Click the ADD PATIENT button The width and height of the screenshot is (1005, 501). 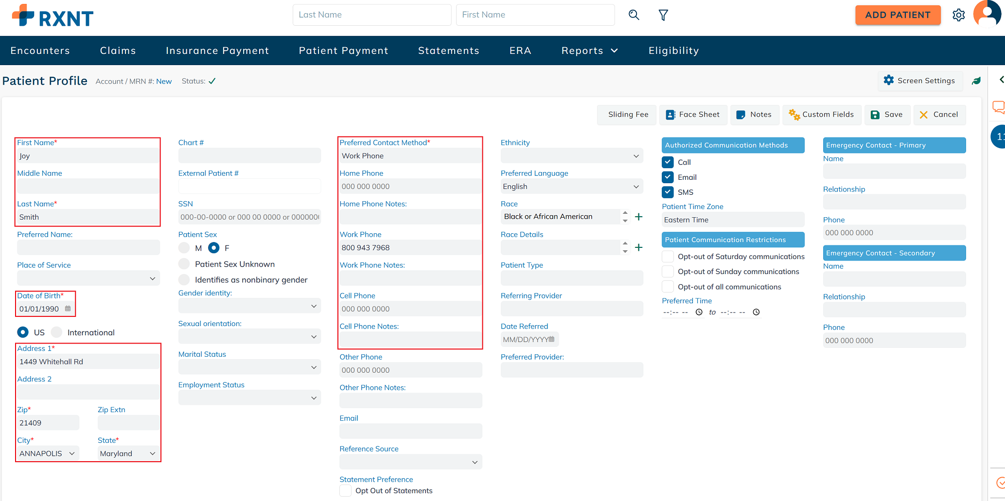[898, 15]
